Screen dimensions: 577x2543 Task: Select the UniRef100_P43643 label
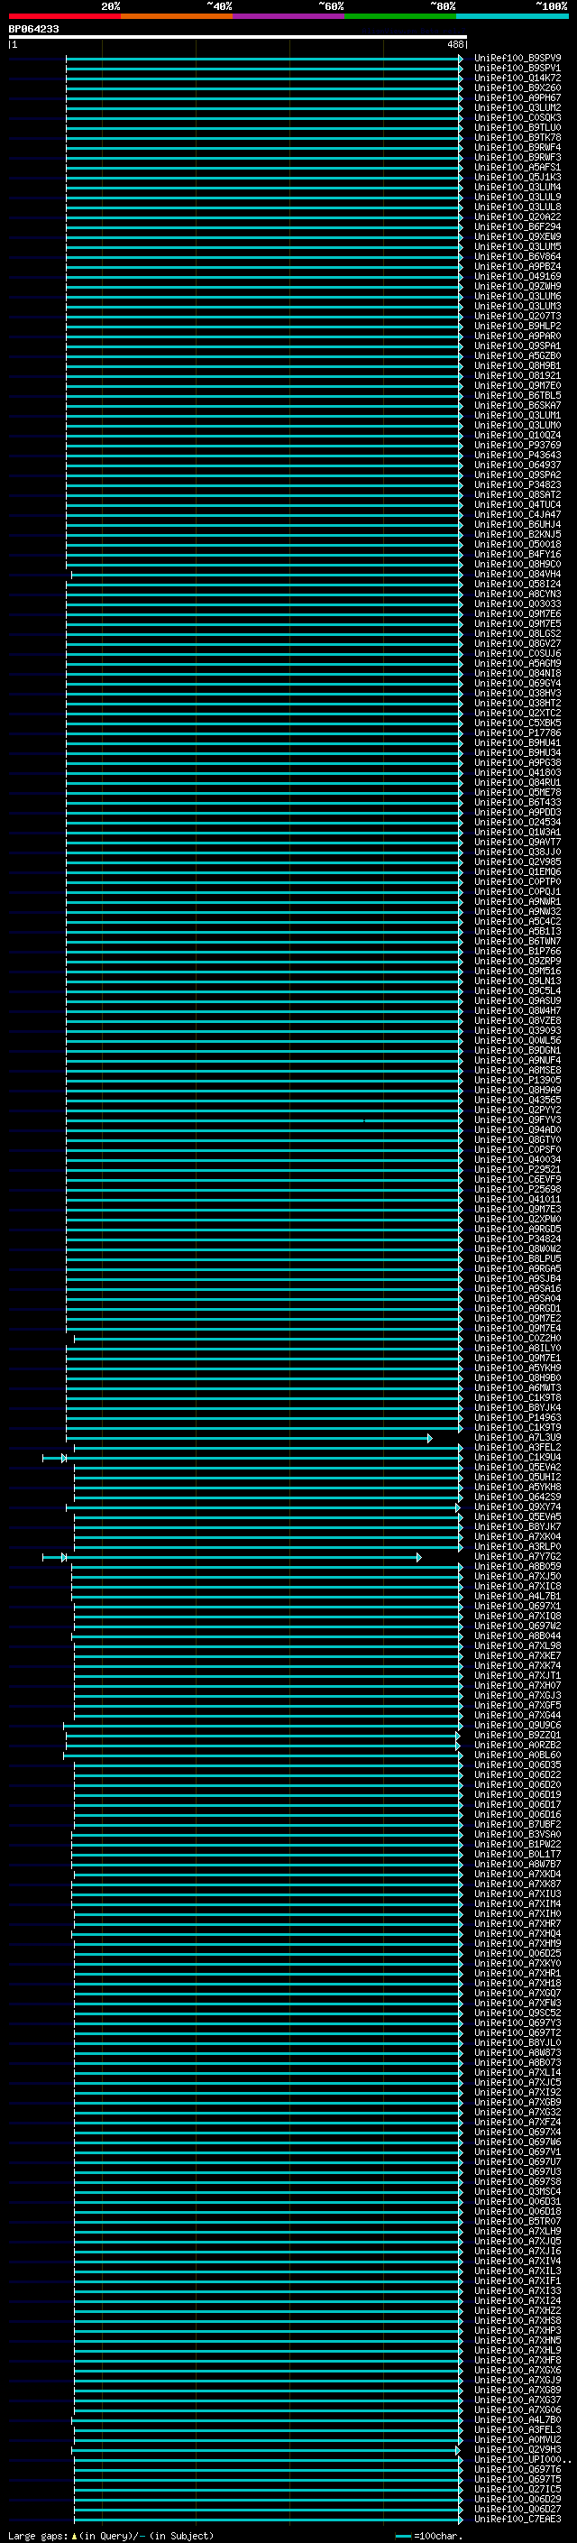[x=517, y=455]
